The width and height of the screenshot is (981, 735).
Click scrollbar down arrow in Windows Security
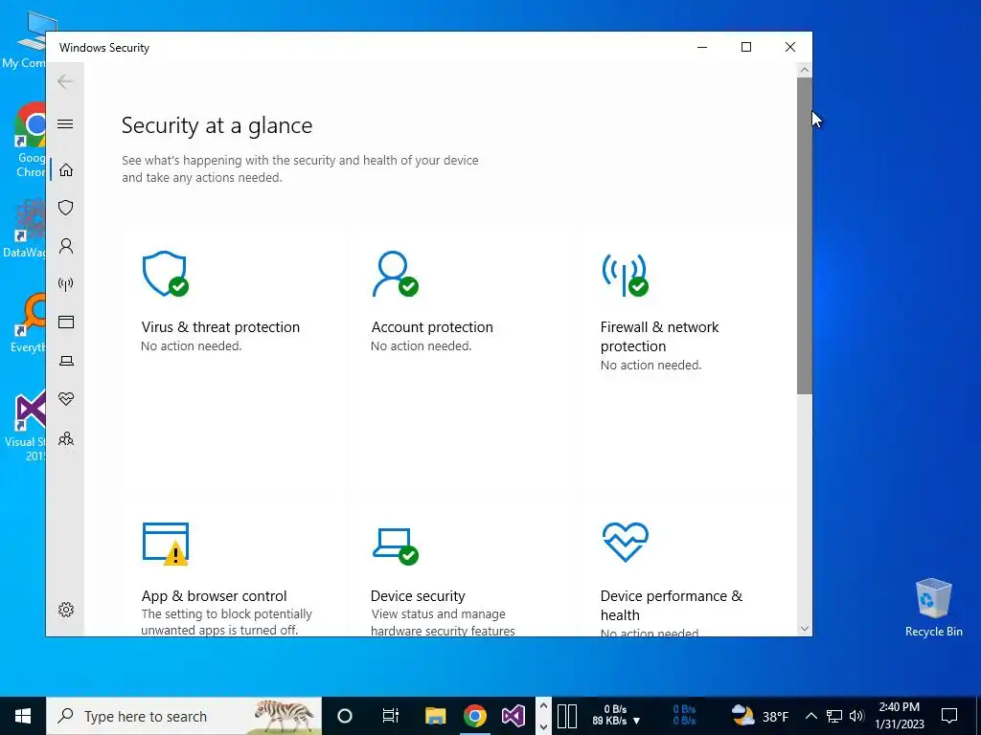coord(805,629)
